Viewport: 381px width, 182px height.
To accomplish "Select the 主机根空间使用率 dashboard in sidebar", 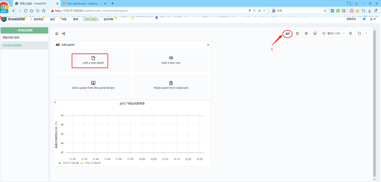I will tap(24, 45).
